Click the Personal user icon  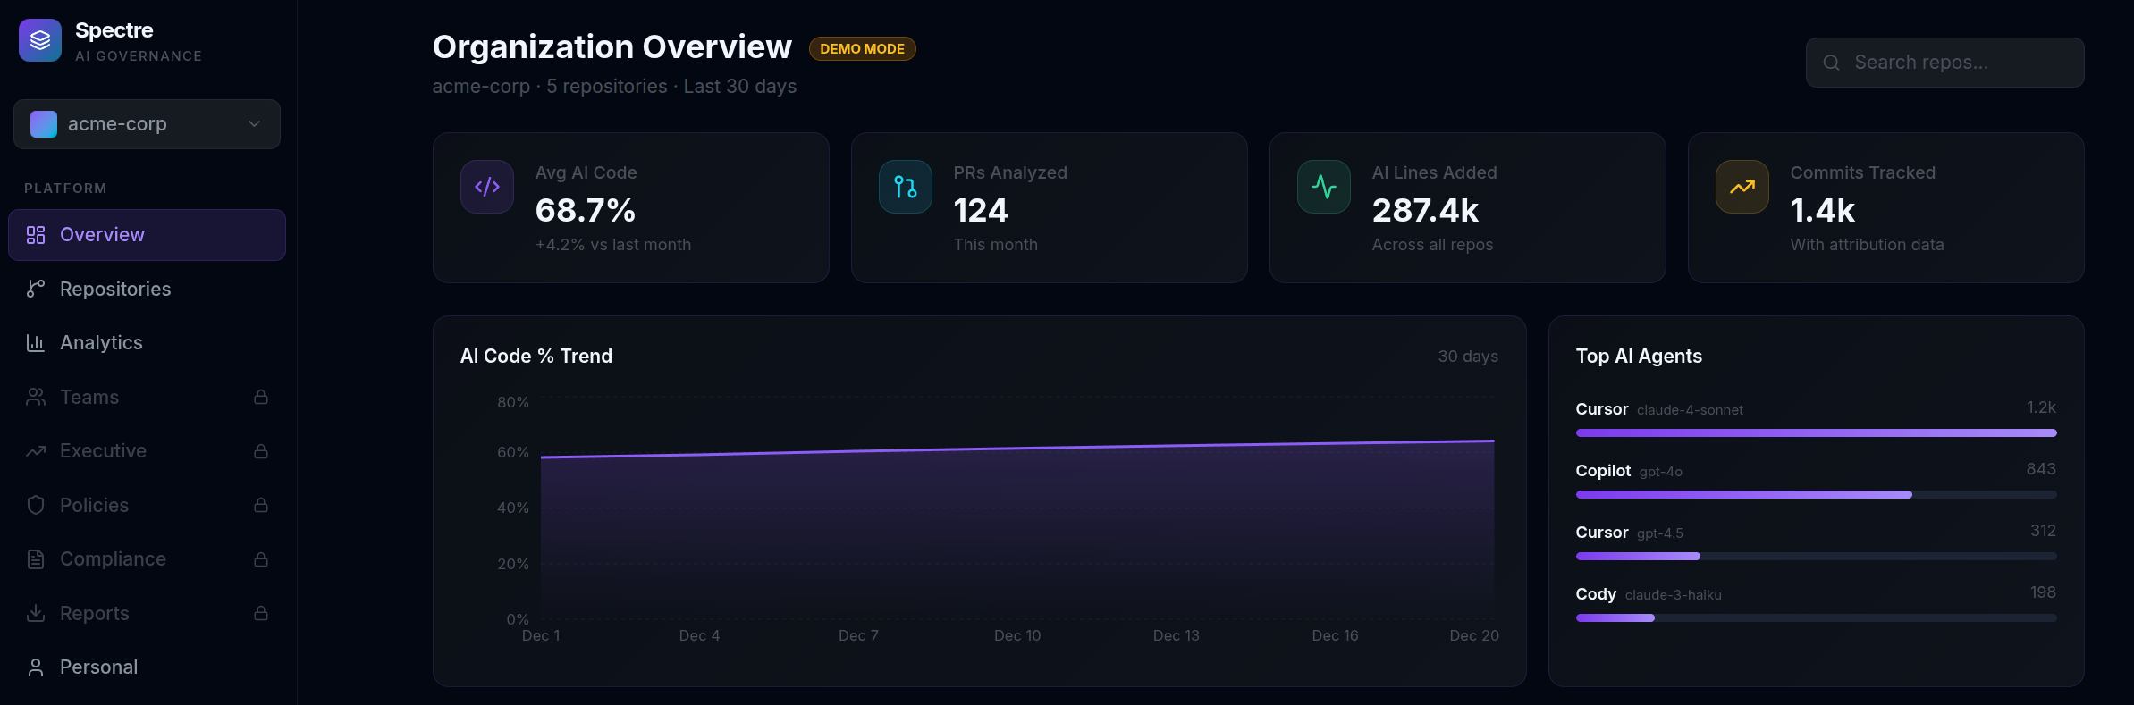tap(36, 667)
